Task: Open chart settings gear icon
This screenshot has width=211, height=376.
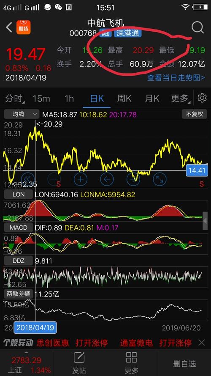Action: 202,98
